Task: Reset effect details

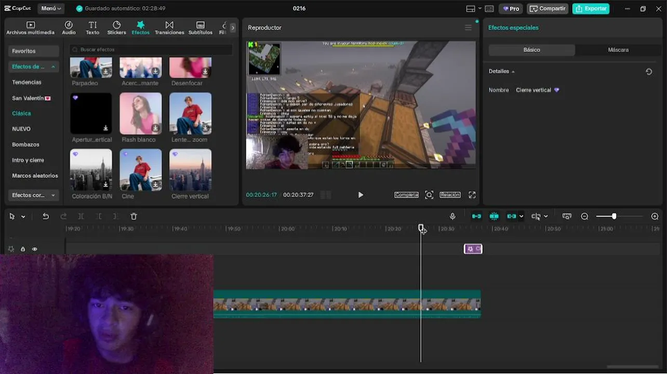Action: 649,72
